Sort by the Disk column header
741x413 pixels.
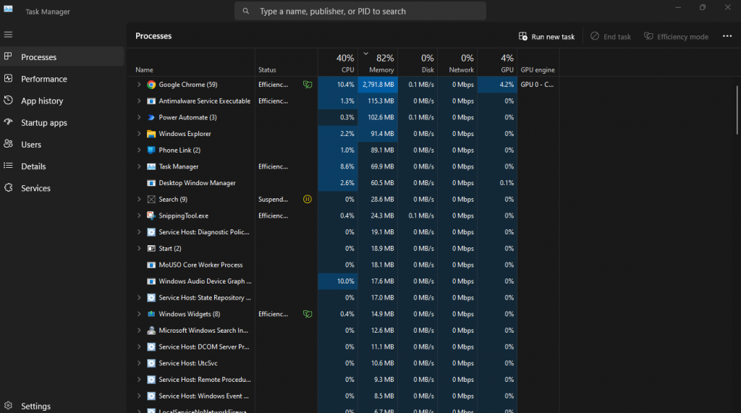(418, 62)
